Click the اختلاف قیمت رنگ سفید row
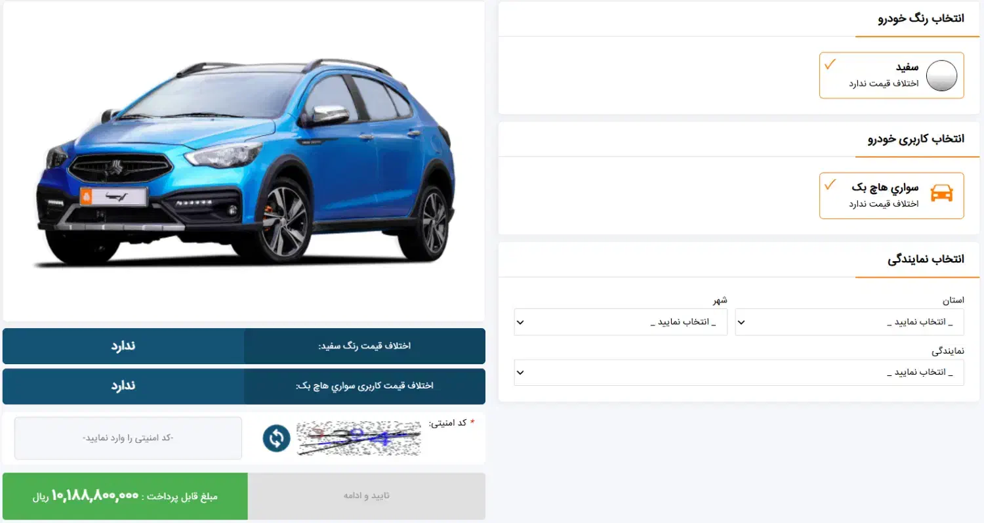Screen dimensions: 984x523 pyautogui.click(x=244, y=346)
